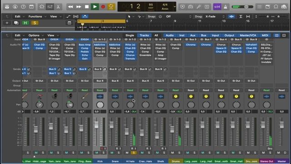Click the horizontal auto zoom icon
Screen dimensions: 291x164
248,16
